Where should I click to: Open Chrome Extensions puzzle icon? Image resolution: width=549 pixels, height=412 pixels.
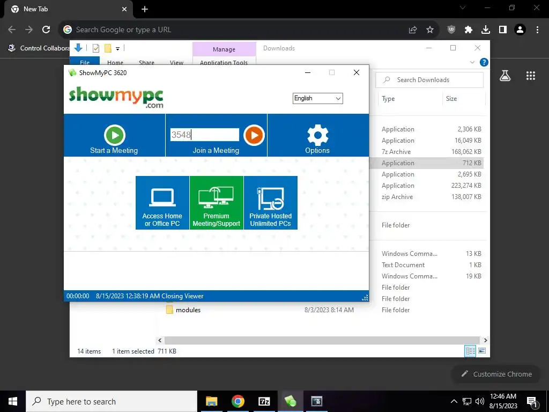pos(469,30)
